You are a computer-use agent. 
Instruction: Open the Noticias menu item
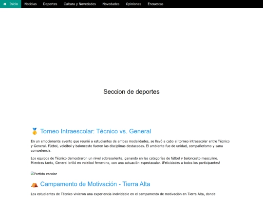[x=30, y=4]
